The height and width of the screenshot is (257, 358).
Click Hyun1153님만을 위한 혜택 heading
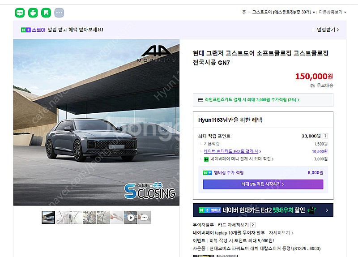pyautogui.click(x=230, y=120)
